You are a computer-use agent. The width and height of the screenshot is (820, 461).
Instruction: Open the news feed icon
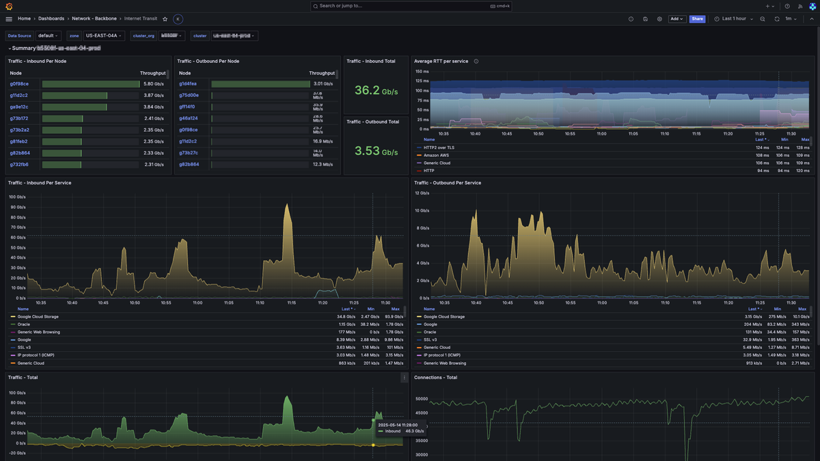[x=800, y=6]
